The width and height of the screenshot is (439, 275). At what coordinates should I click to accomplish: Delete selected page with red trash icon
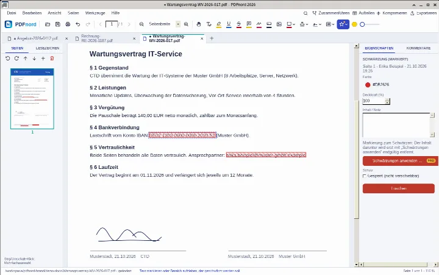(x=52, y=59)
